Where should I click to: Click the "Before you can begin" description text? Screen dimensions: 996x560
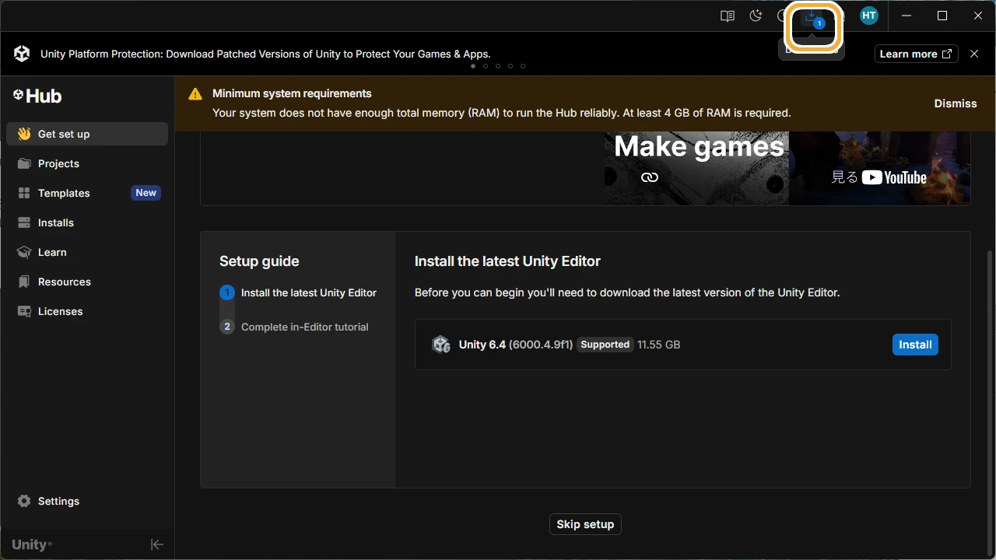click(627, 292)
